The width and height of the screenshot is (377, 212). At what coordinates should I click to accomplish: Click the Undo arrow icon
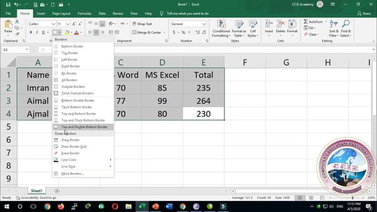16,4
